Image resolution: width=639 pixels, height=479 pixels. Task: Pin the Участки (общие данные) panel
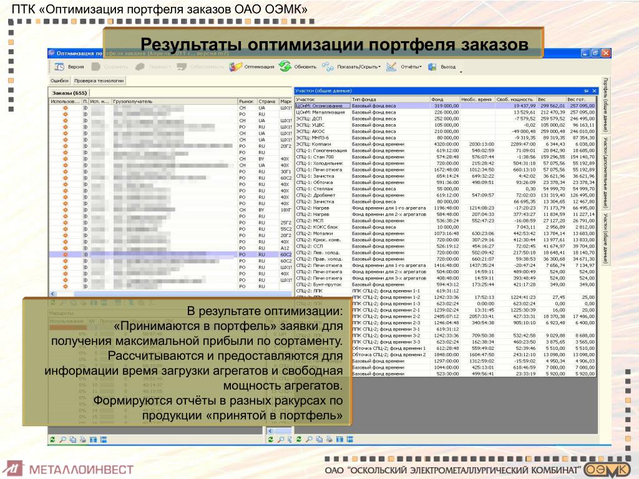tap(586, 91)
